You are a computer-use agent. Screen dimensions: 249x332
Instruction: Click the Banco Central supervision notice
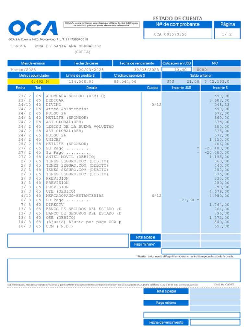101,24
